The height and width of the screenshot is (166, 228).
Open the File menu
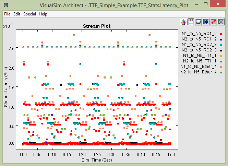(x=7, y=14)
